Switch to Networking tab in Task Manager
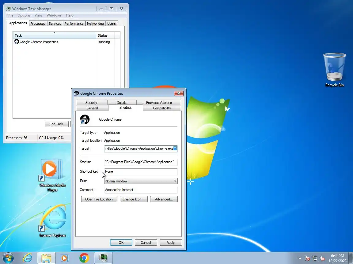Viewport: 353px width, 264px height. 96,24
